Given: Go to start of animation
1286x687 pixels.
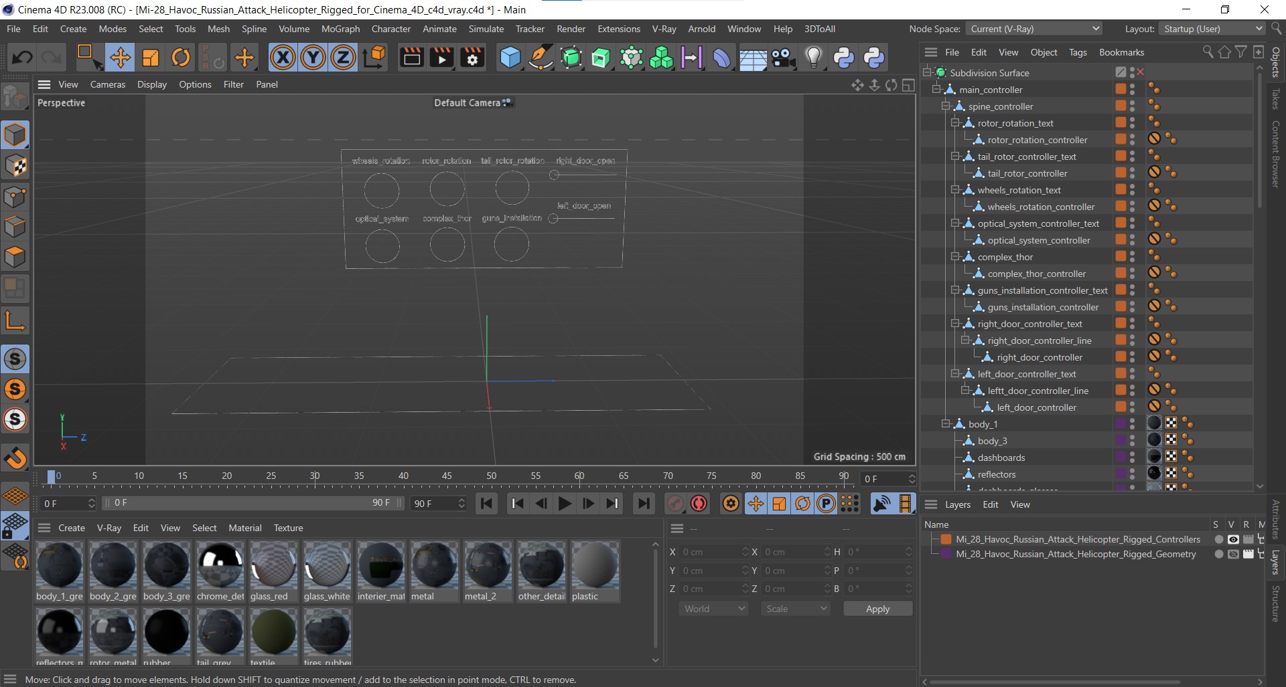Looking at the screenshot, I should click(x=487, y=503).
